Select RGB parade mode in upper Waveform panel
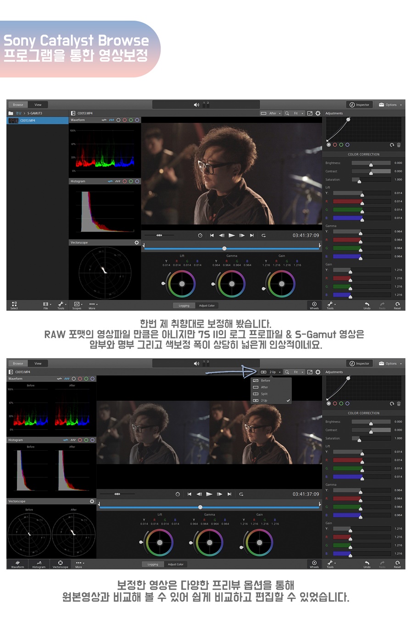This screenshot has height=619, width=413. tap(112, 120)
